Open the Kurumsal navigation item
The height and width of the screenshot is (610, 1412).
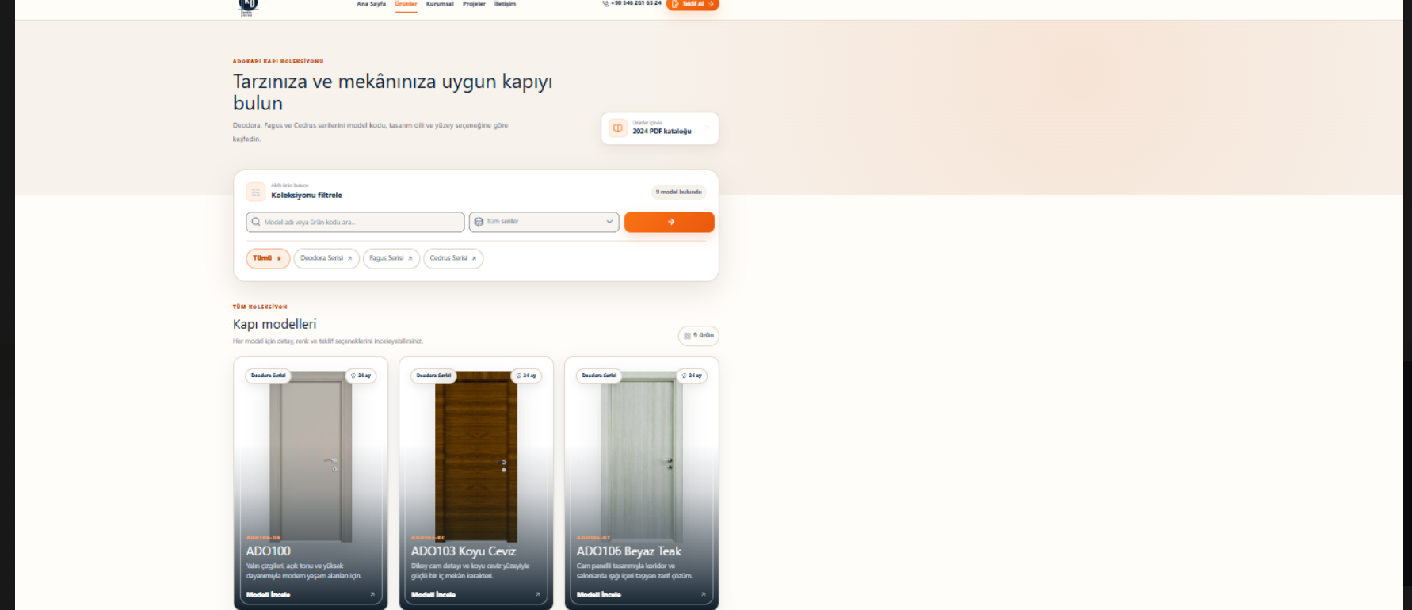440,4
